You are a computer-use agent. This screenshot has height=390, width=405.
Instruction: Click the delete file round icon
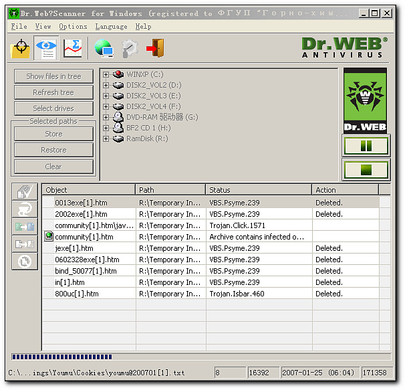pyautogui.click(x=25, y=262)
